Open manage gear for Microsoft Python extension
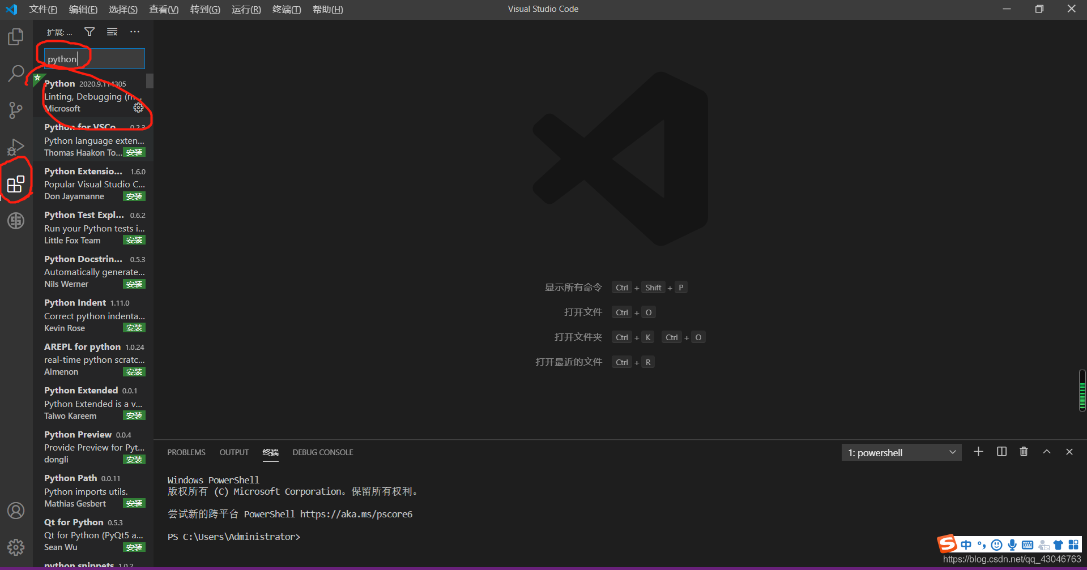Image resolution: width=1087 pixels, height=570 pixels. 138,108
